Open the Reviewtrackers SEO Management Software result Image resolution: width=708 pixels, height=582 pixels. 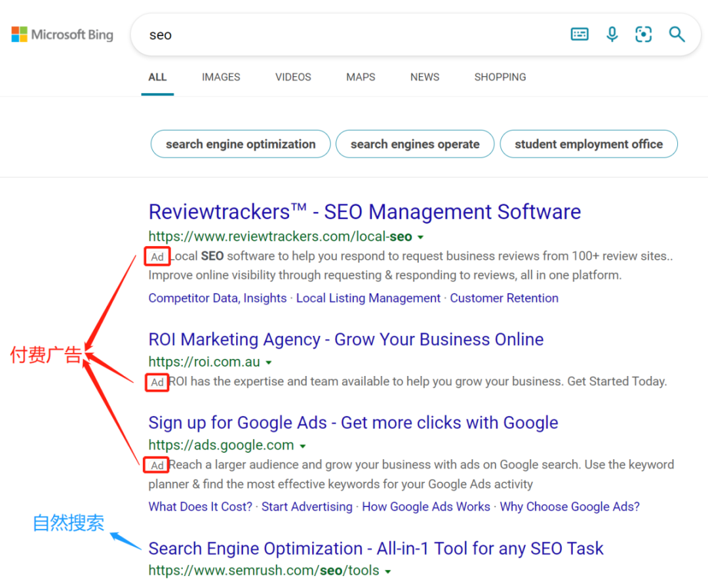(364, 211)
